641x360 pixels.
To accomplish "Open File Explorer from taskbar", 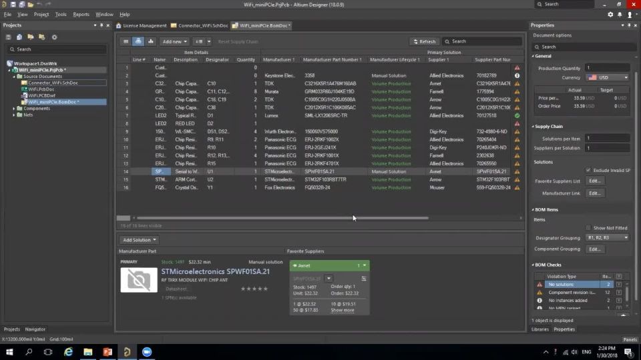I will 88,352.
